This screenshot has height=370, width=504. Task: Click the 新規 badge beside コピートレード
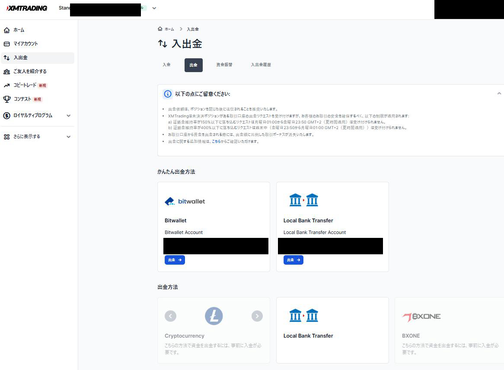click(42, 85)
